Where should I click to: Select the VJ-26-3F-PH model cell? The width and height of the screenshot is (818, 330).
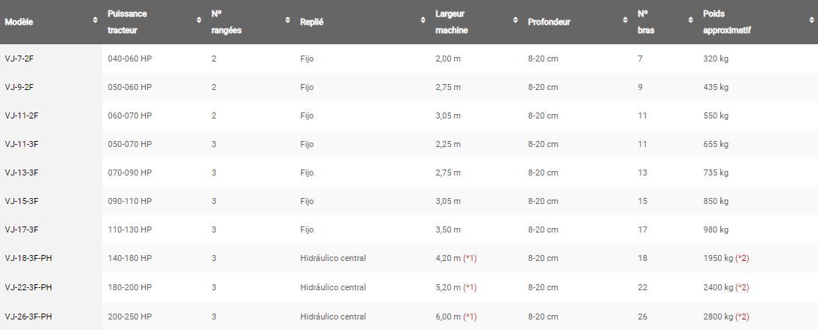click(29, 316)
